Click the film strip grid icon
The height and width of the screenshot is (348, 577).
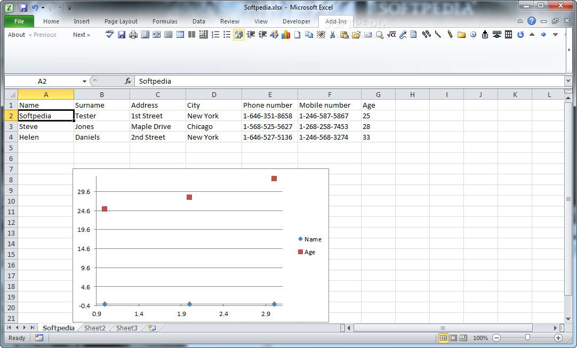pos(509,35)
